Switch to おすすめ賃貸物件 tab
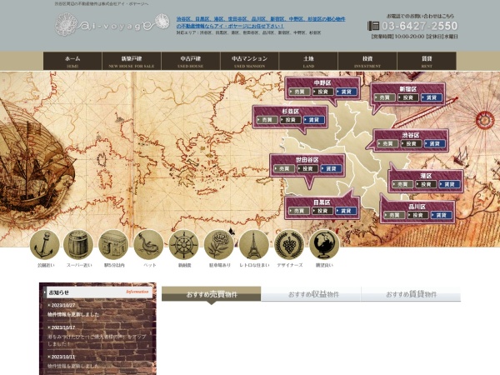Image resolution: width=500 pixels, height=375 pixels. click(411, 294)
